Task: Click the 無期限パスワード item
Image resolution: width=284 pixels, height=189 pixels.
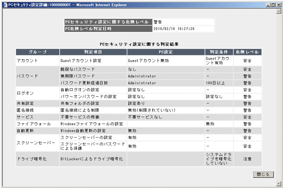Action: point(93,76)
